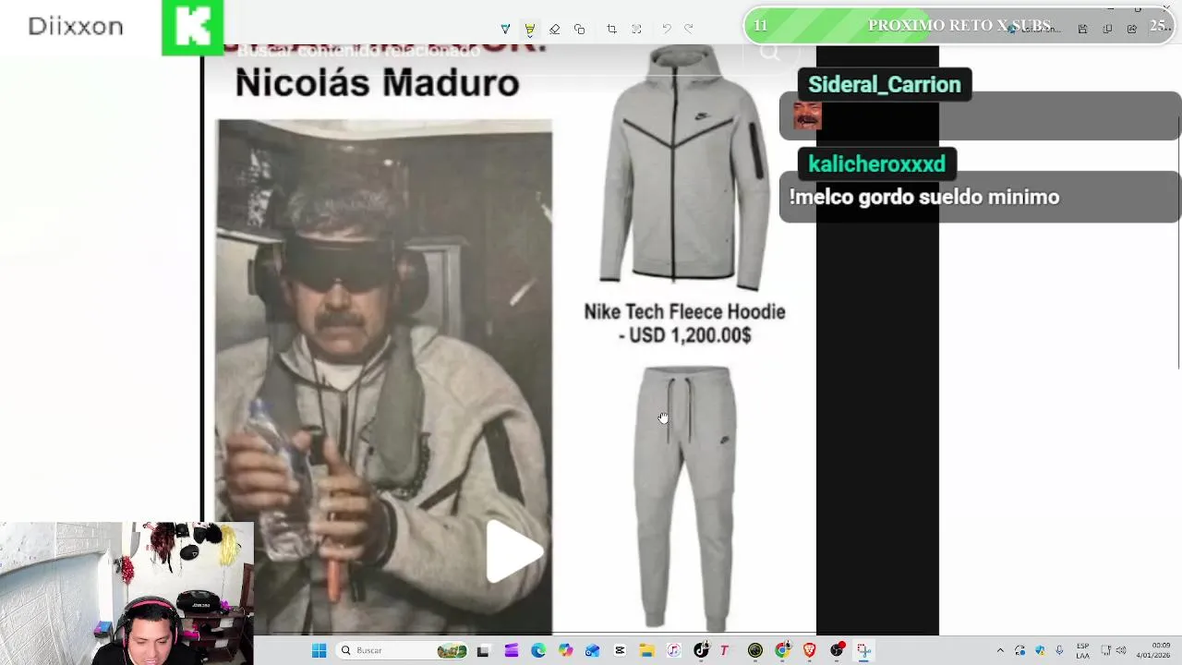Viewport: 1182px width, 665px height.
Task: Redo the annotation
Action: point(688,30)
